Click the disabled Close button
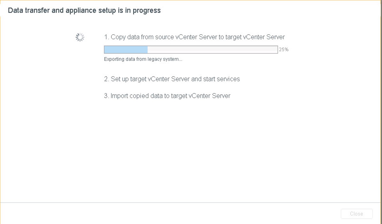Viewport: 382px width, 224px height. point(357,214)
